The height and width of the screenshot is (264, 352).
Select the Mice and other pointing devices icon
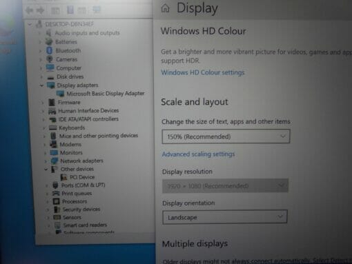click(53, 136)
